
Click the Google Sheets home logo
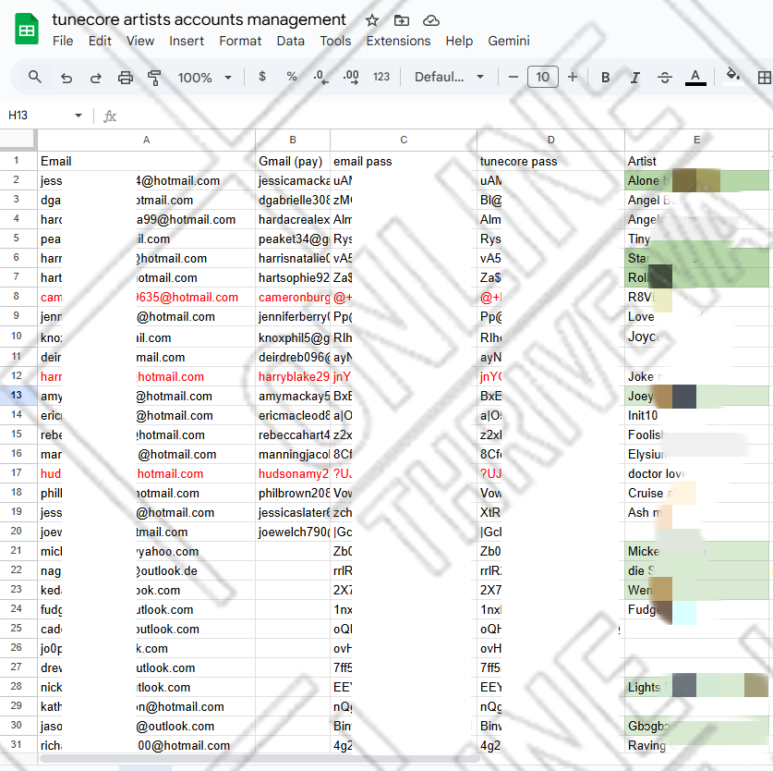(x=26, y=30)
